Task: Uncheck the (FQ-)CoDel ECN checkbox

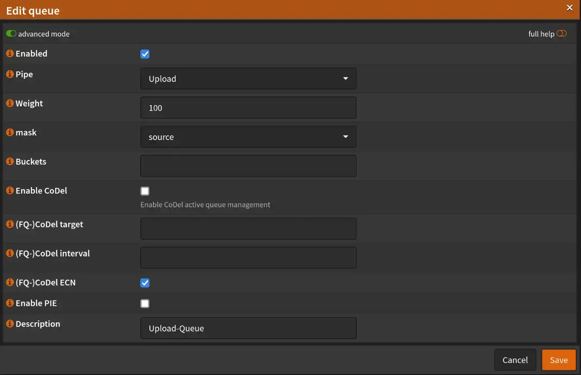Action: 145,283
